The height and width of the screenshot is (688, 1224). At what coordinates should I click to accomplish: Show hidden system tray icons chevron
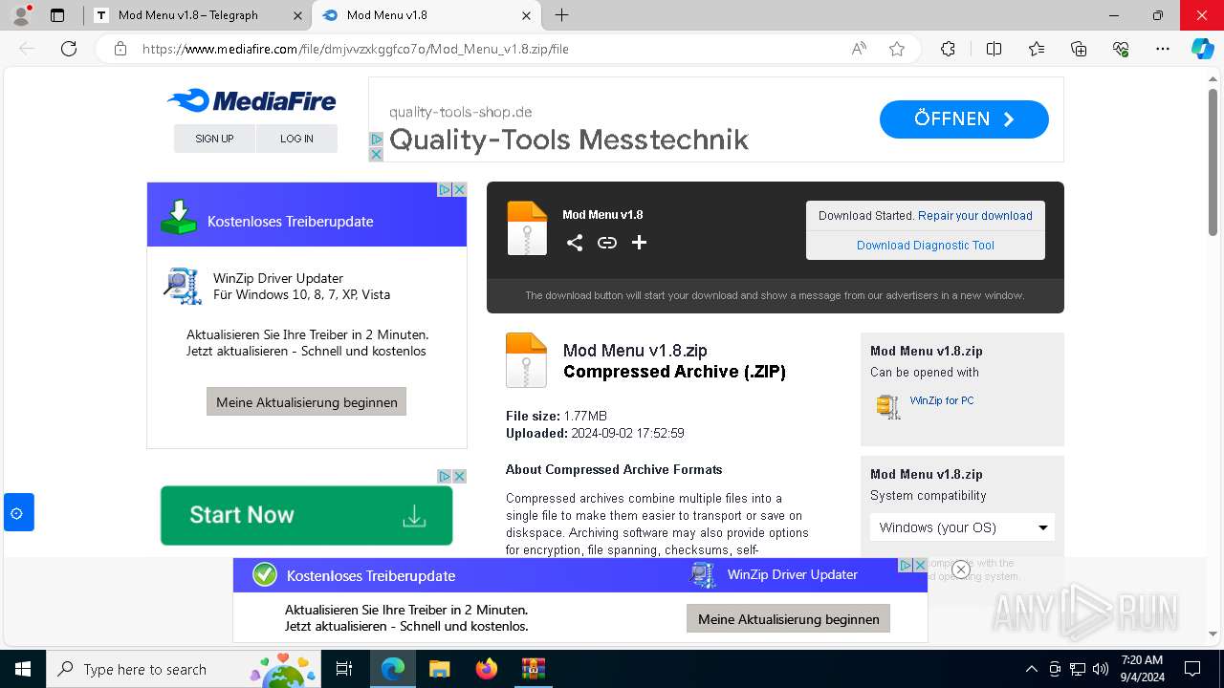click(1031, 669)
